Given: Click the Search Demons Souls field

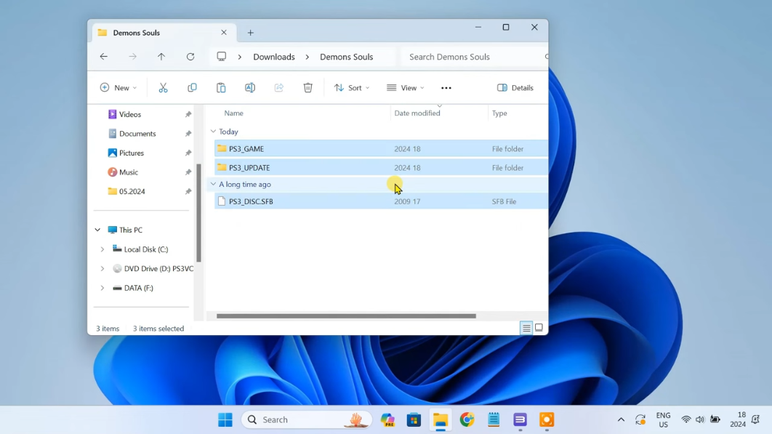Looking at the screenshot, I should click(x=475, y=57).
